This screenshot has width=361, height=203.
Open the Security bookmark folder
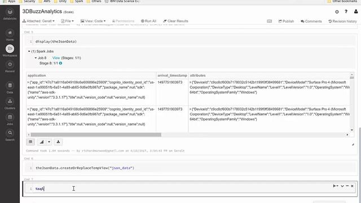[x=27, y=1]
